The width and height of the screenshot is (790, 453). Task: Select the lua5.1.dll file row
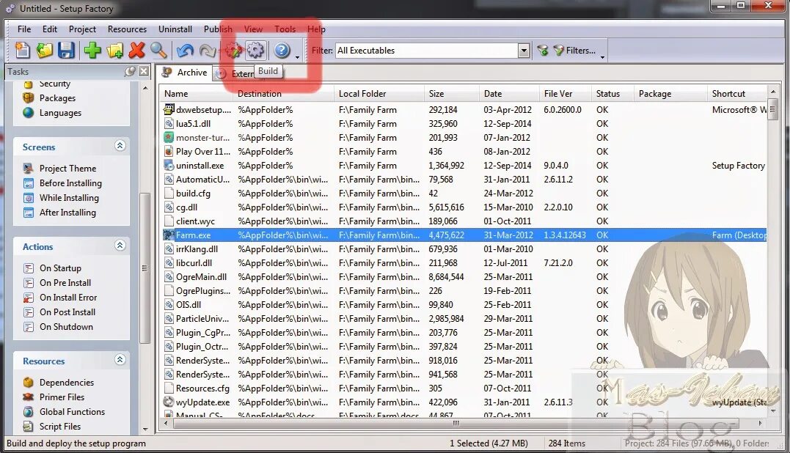(464, 124)
